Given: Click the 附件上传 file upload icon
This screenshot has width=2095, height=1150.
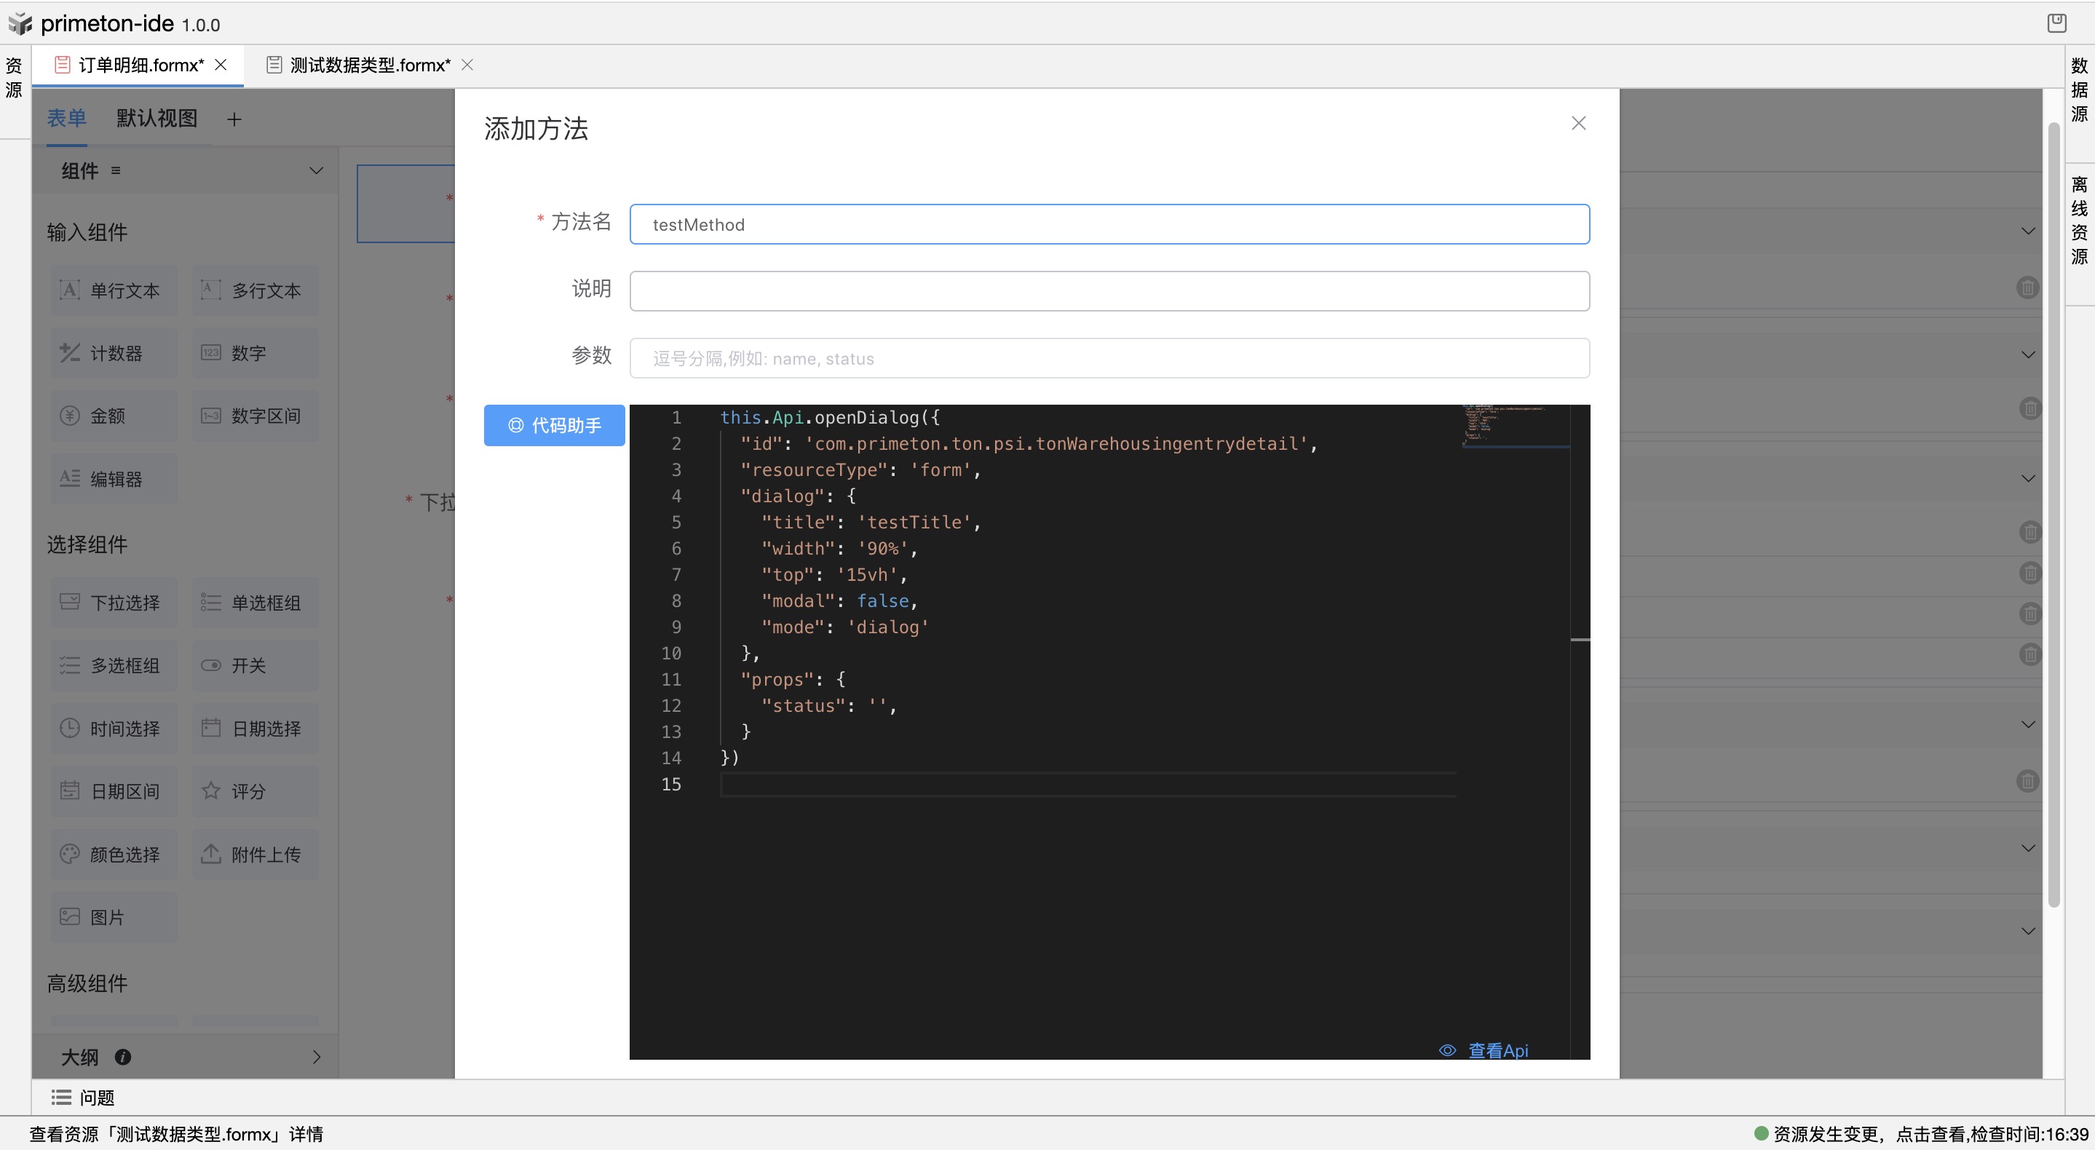Looking at the screenshot, I should point(210,854).
